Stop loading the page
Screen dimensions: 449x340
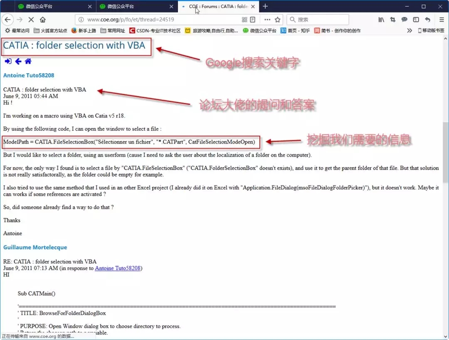click(x=31, y=20)
